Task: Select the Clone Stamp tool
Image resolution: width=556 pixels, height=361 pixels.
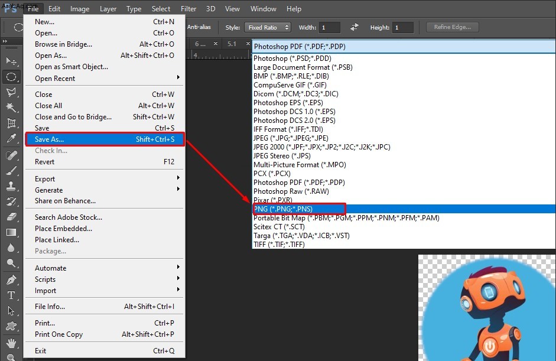Action: pyautogui.click(x=11, y=186)
